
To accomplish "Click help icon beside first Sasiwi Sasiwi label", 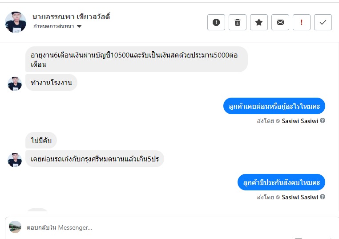I will (x=323, y=120).
